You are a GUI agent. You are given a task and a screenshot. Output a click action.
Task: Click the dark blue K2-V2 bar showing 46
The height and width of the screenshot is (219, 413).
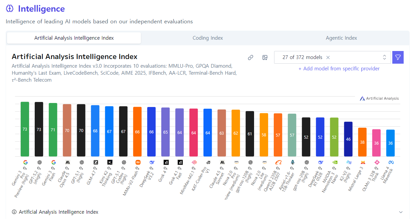pos(349,139)
